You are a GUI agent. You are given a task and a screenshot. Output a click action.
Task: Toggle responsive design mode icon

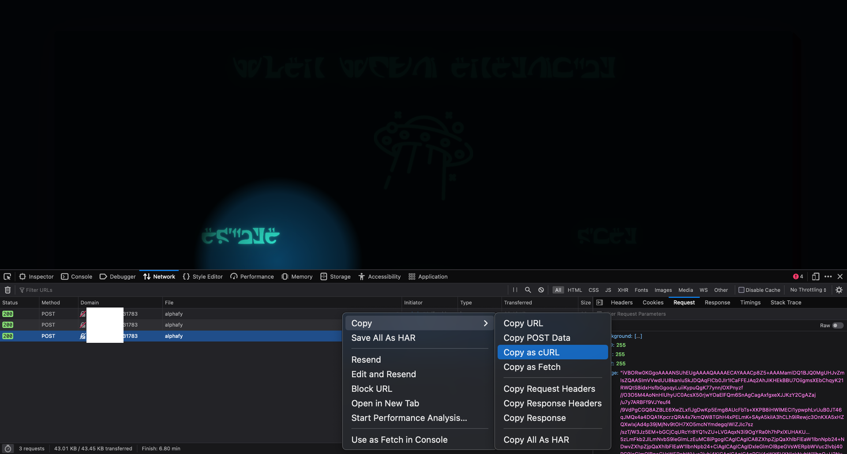pyautogui.click(x=816, y=277)
